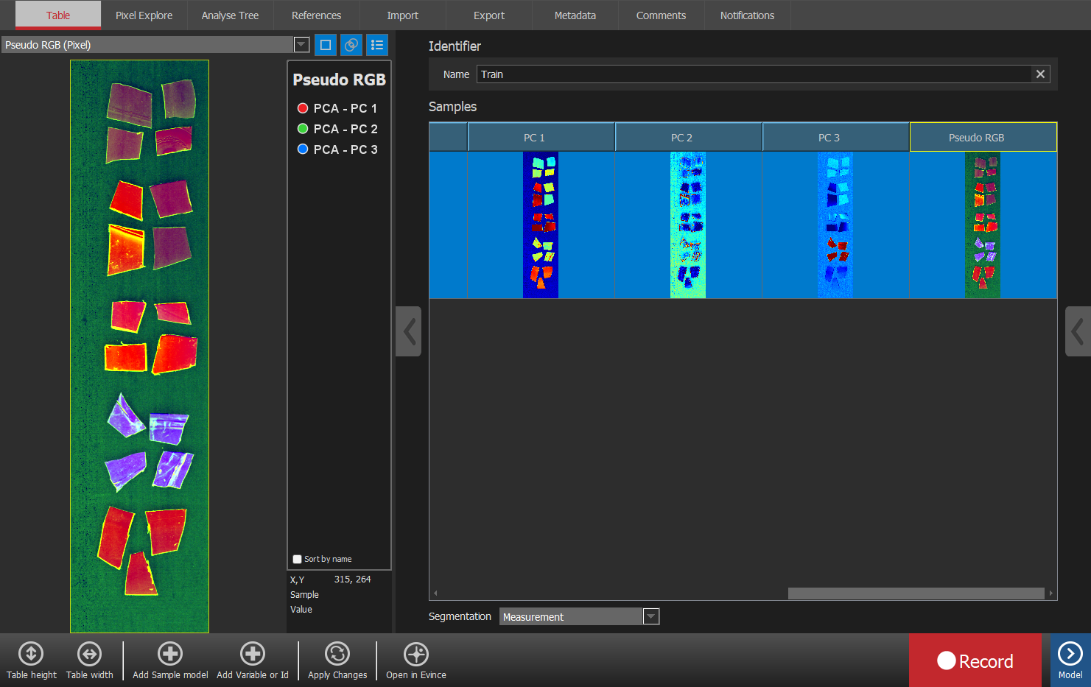The width and height of the screenshot is (1091, 687).
Task: Select the square single-view icon
Action: pos(326,45)
